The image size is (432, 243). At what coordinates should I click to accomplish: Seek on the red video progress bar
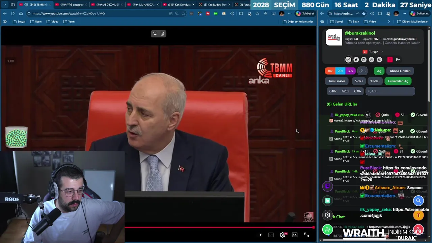pyautogui.click(x=219, y=227)
